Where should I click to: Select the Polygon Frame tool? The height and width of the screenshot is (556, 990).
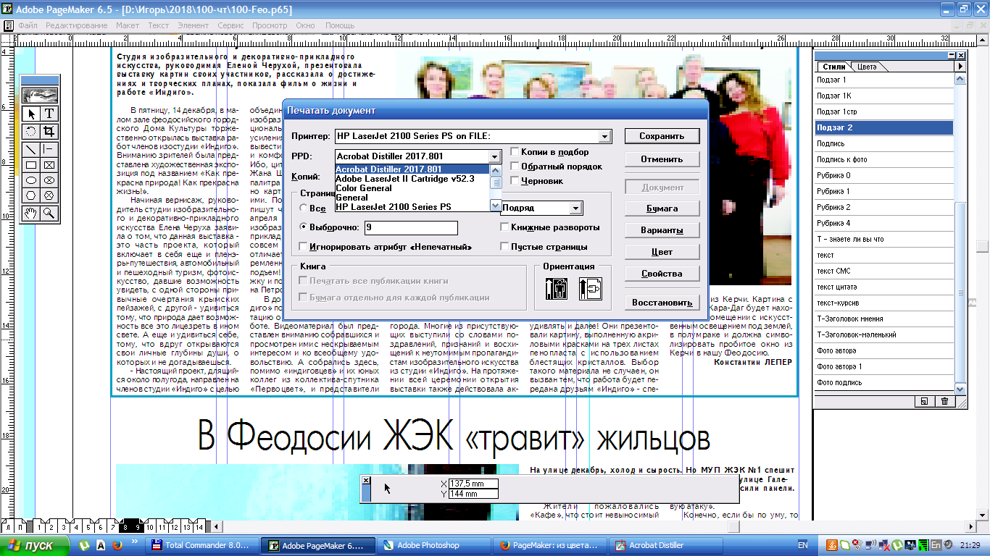[49, 195]
